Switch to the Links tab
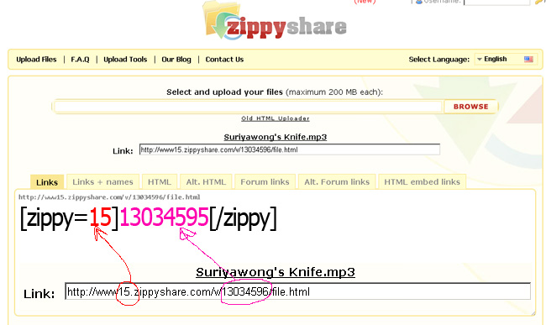The image size is (546, 325). pos(47,182)
